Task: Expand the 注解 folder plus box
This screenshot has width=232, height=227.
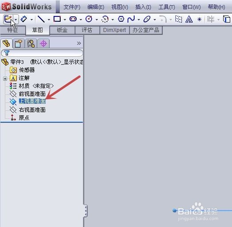Action: coord(5,78)
